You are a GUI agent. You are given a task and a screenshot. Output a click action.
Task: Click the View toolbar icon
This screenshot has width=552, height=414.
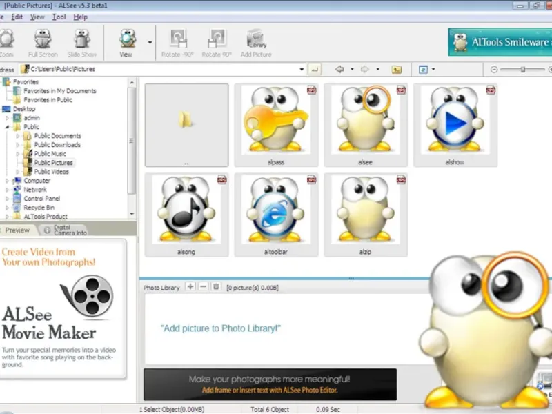point(126,43)
